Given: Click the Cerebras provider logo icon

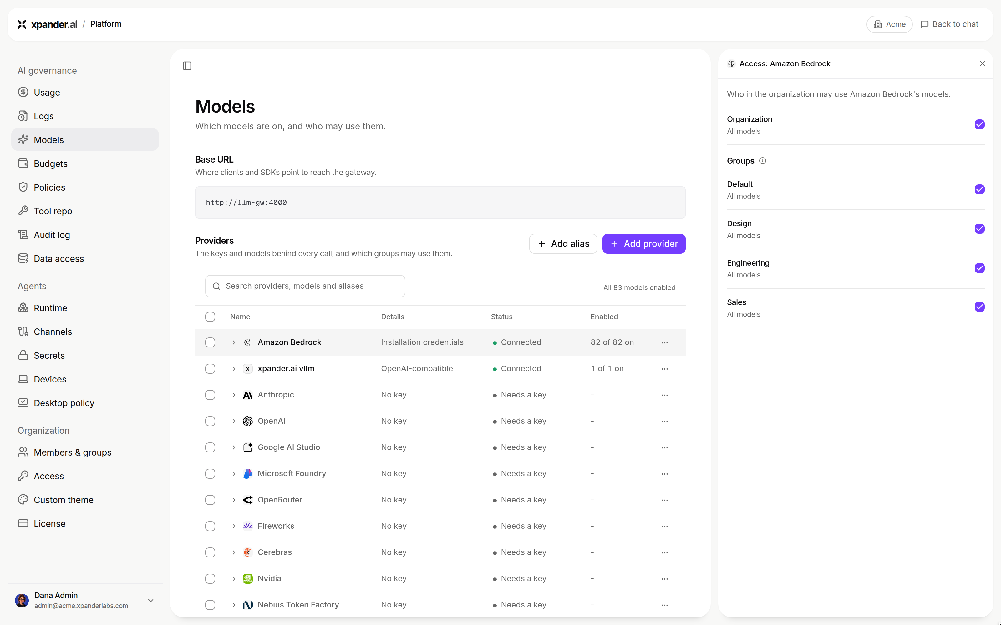Looking at the screenshot, I should 248,552.
